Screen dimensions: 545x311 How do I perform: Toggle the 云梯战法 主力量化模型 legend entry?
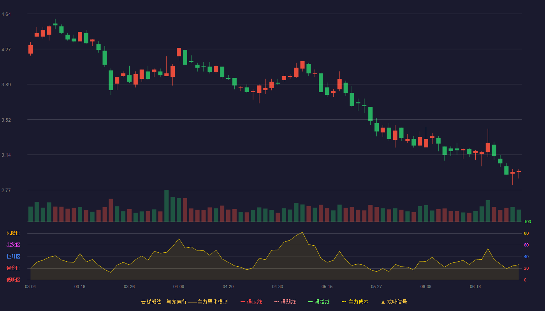185,302
